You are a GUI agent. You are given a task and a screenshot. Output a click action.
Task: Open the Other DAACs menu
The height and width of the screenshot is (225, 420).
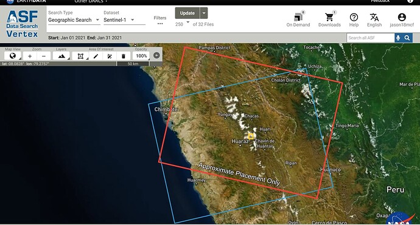(90, 1)
